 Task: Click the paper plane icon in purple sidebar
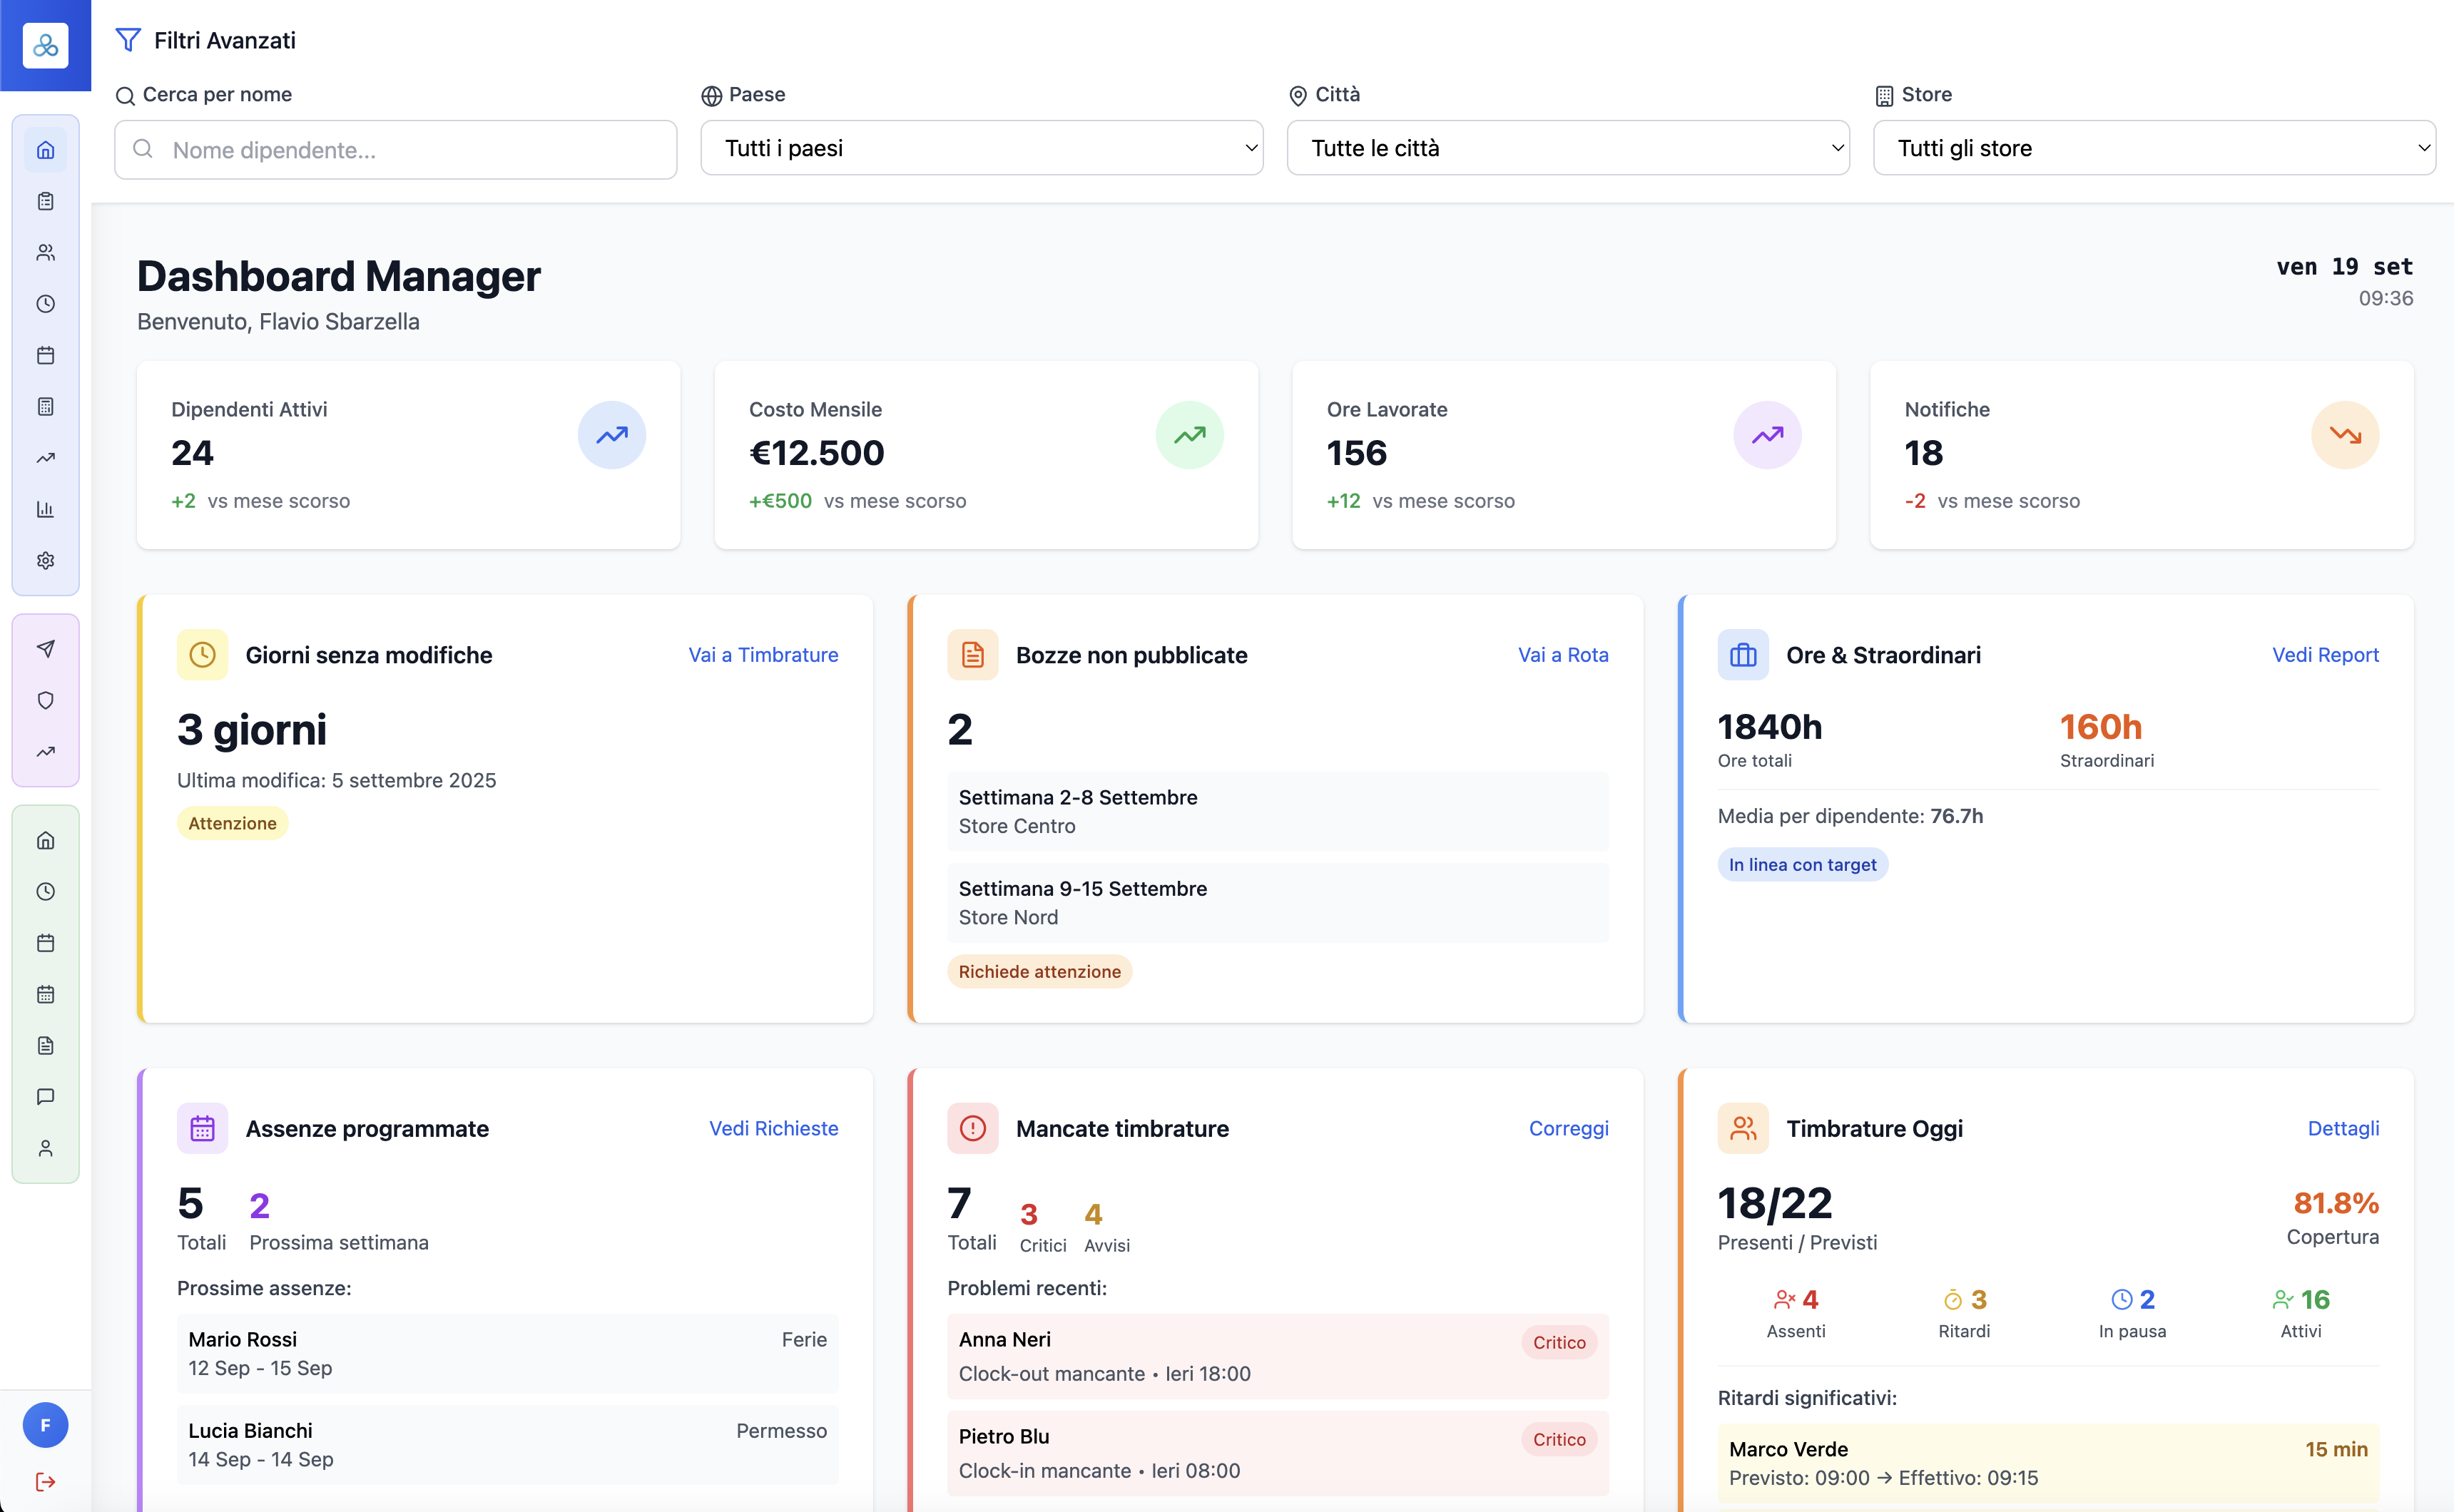[45, 648]
